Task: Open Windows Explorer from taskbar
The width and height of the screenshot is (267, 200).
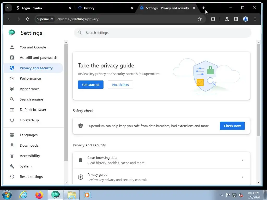Action: [x=72, y=195]
